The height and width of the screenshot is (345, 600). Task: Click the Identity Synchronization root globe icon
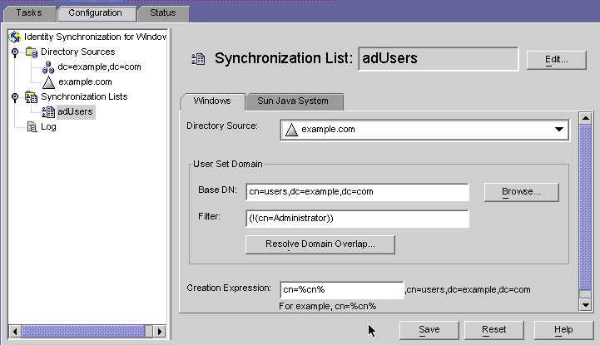tap(14, 37)
